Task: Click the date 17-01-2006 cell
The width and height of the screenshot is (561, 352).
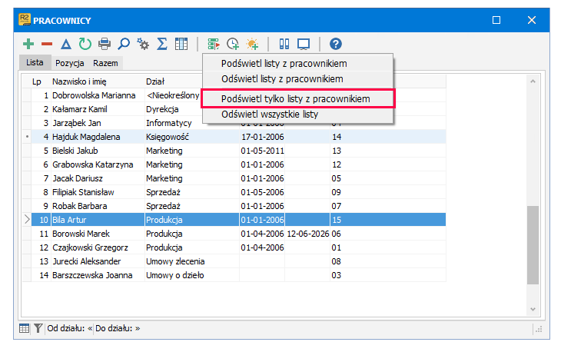Action: [262, 137]
